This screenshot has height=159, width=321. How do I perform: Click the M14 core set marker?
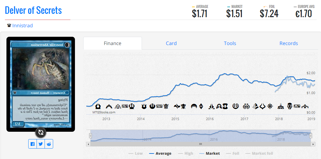point(125,106)
